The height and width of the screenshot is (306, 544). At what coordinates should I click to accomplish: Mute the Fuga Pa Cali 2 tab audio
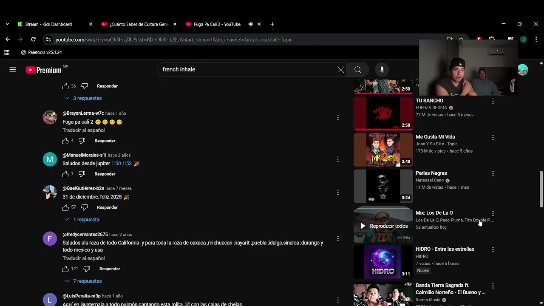tap(251, 24)
